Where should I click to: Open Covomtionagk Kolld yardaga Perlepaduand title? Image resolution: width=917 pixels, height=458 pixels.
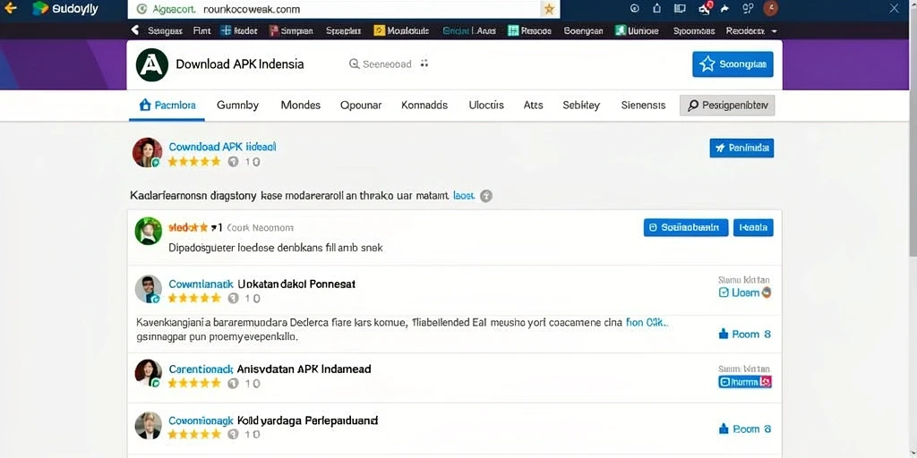[273, 420]
